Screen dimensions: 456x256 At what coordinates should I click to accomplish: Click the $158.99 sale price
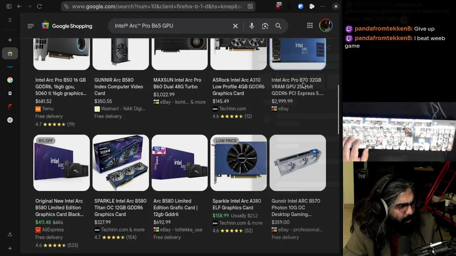pos(221,215)
